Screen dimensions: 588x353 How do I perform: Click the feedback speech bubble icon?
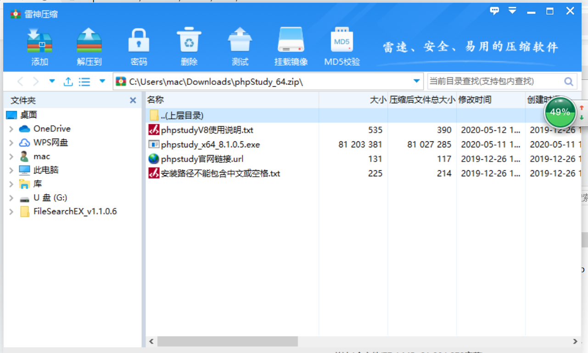[494, 11]
